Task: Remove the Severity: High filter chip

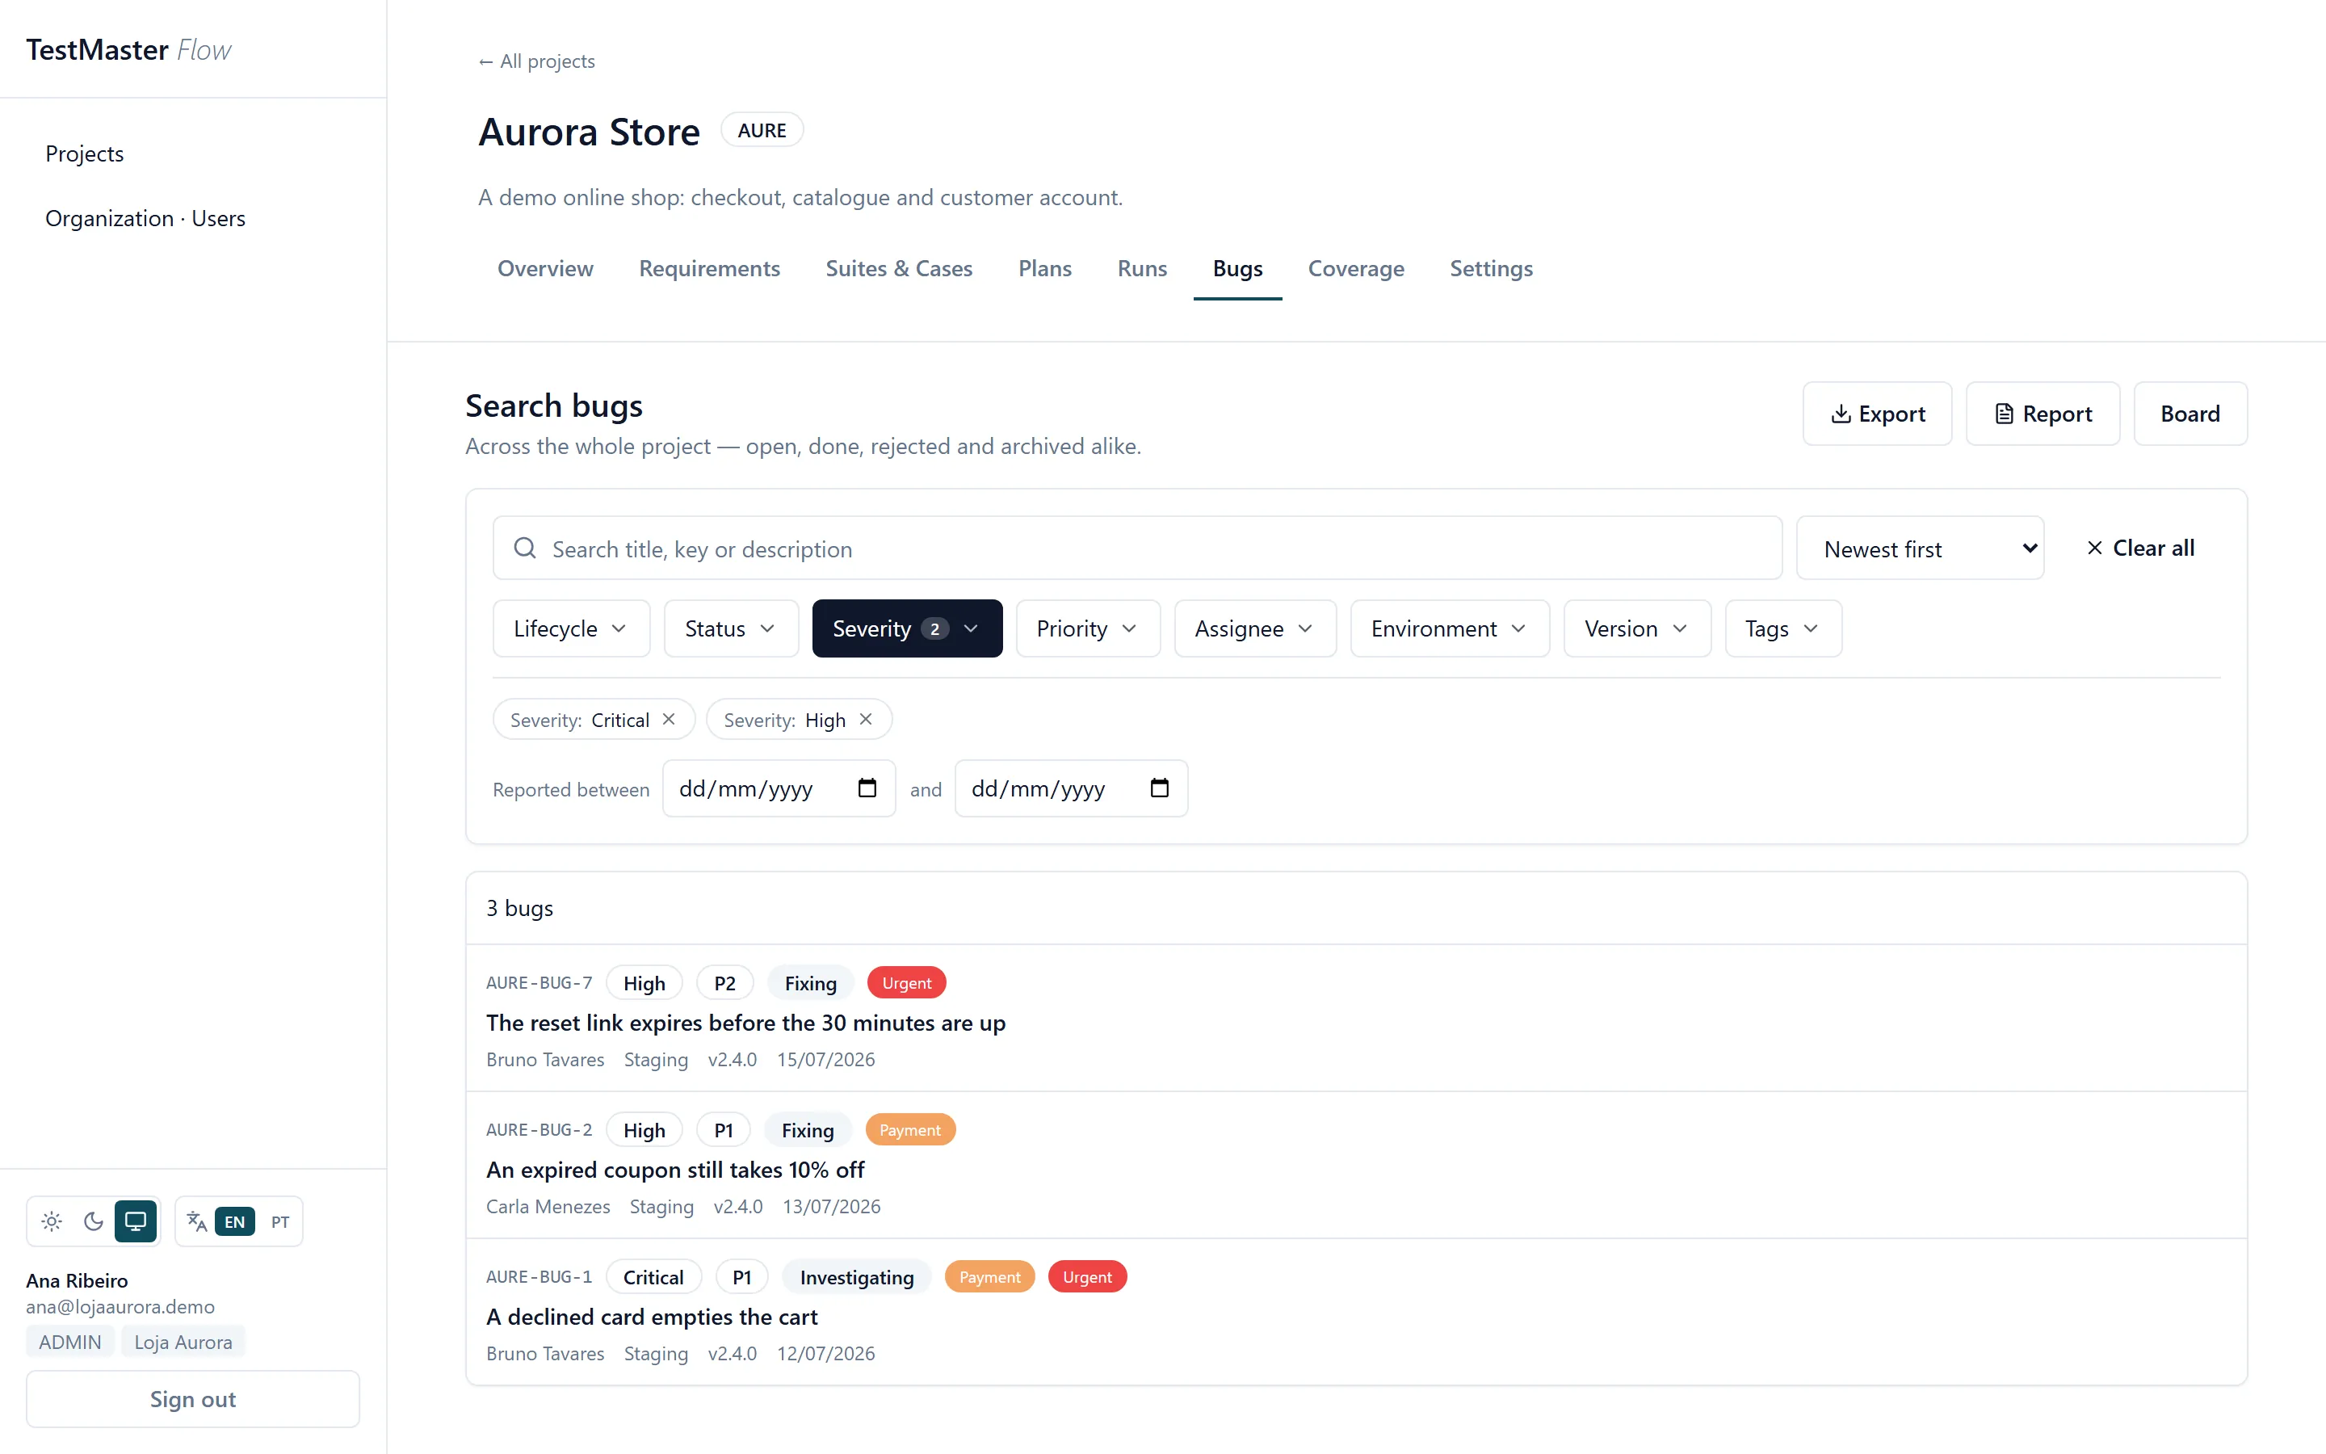Action: [x=866, y=719]
